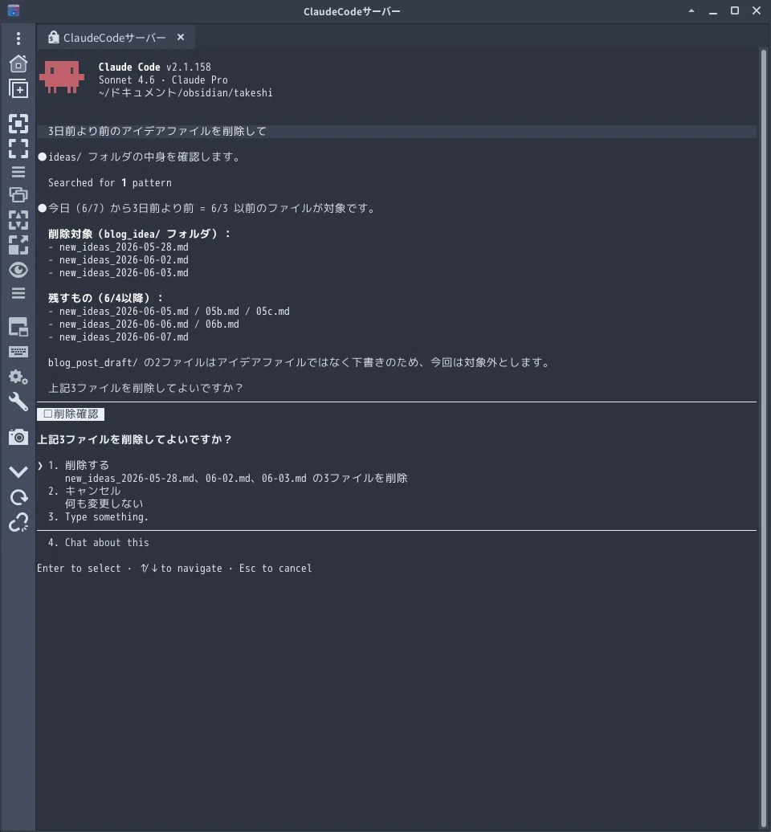Viewport: 771px width, 832px height.
Task: Click new_ideas_2026-06-02.md in the delete list
Action: point(124,260)
